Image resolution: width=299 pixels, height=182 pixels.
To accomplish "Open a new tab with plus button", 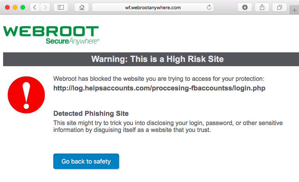I will coord(295,10).
